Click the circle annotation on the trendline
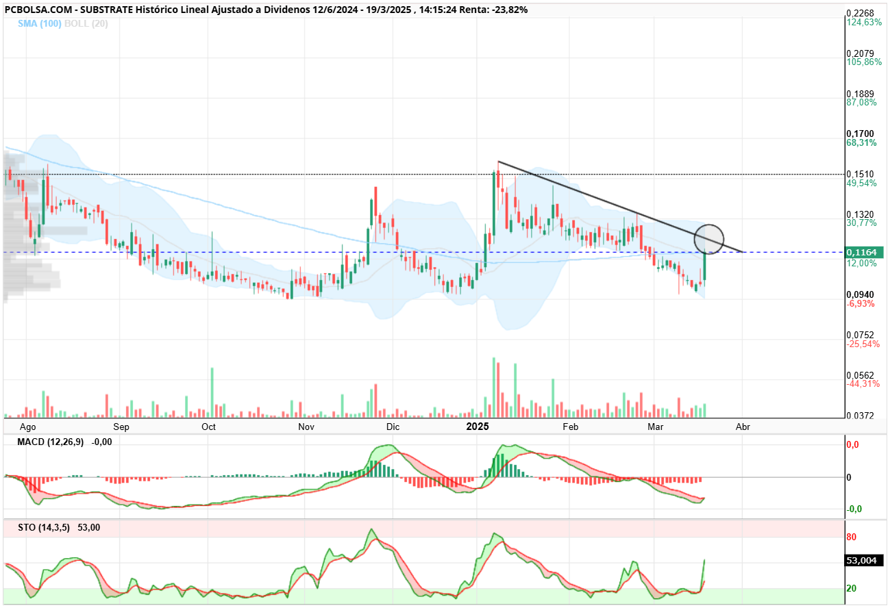890x608 pixels. [709, 239]
